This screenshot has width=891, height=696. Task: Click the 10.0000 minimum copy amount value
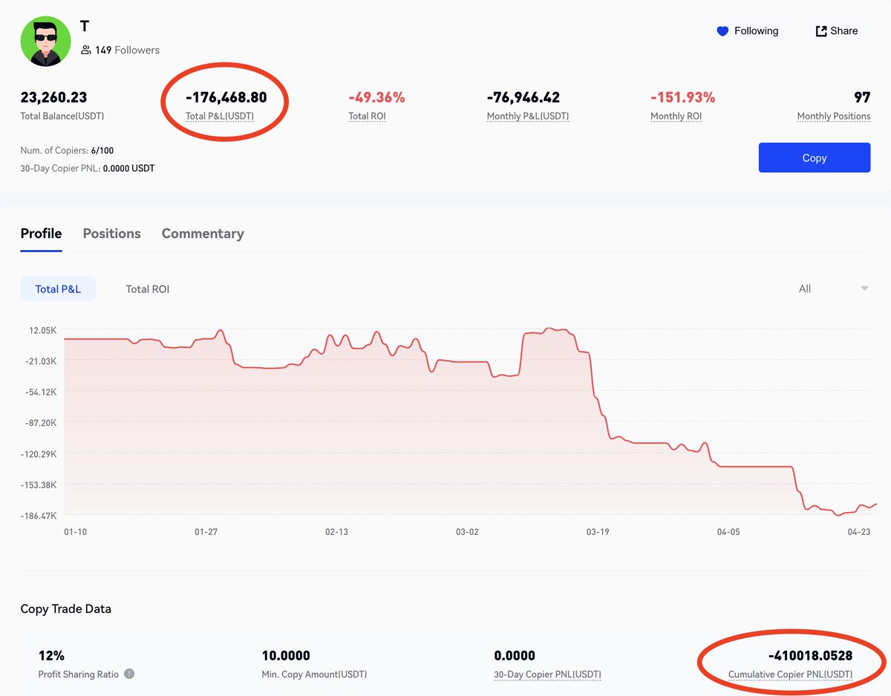point(286,656)
